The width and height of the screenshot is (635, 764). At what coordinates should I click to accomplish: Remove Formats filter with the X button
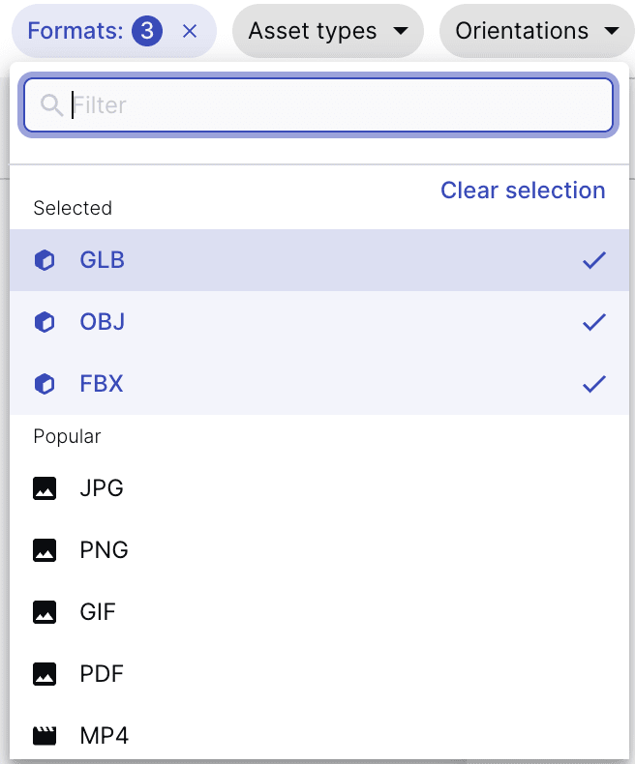tap(190, 32)
